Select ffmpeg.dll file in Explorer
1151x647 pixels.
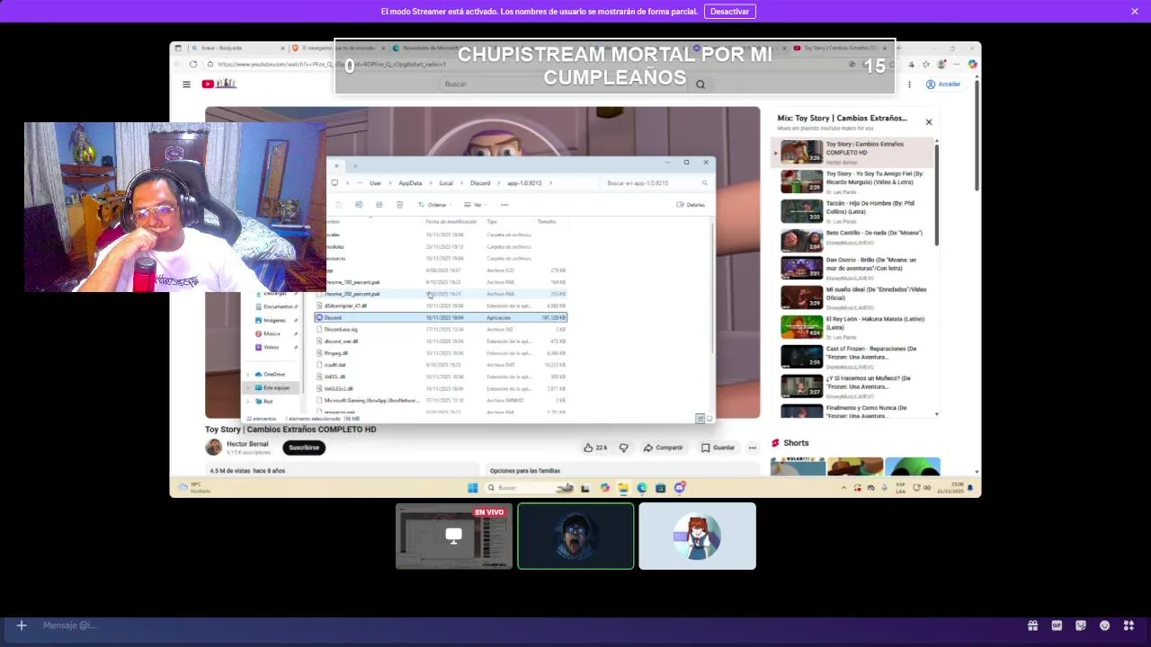[x=441, y=353]
